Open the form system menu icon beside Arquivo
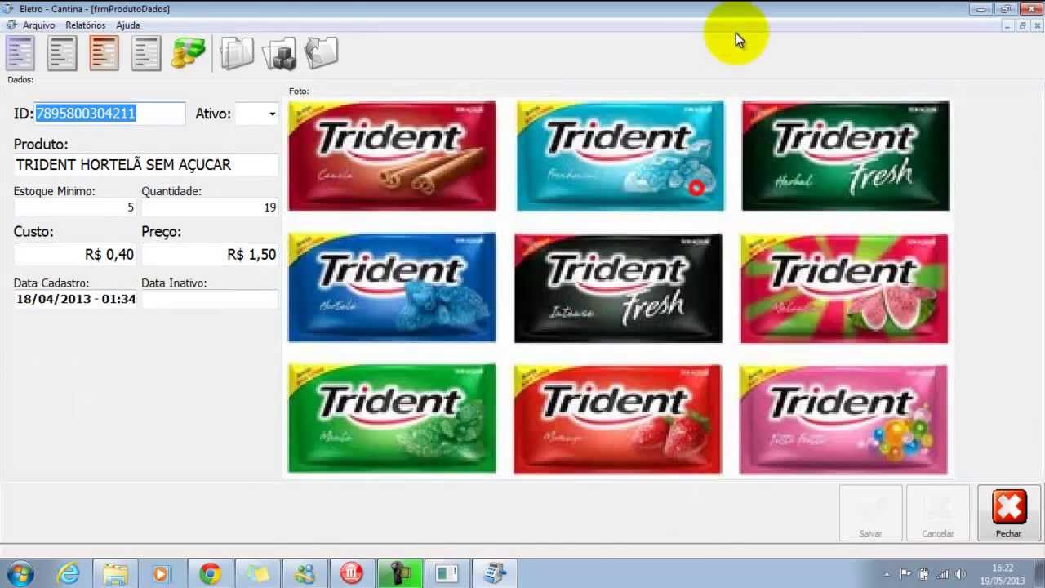Viewport: 1045px width, 588px height. (x=11, y=25)
